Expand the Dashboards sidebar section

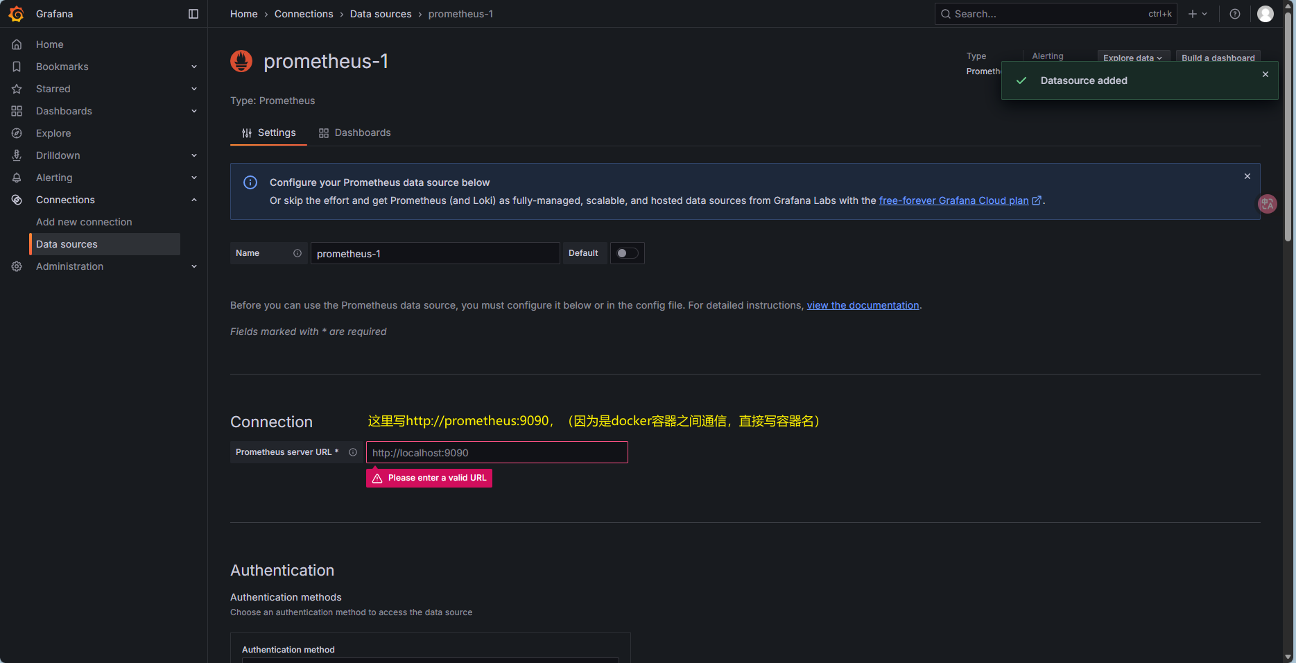tap(194, 111)
